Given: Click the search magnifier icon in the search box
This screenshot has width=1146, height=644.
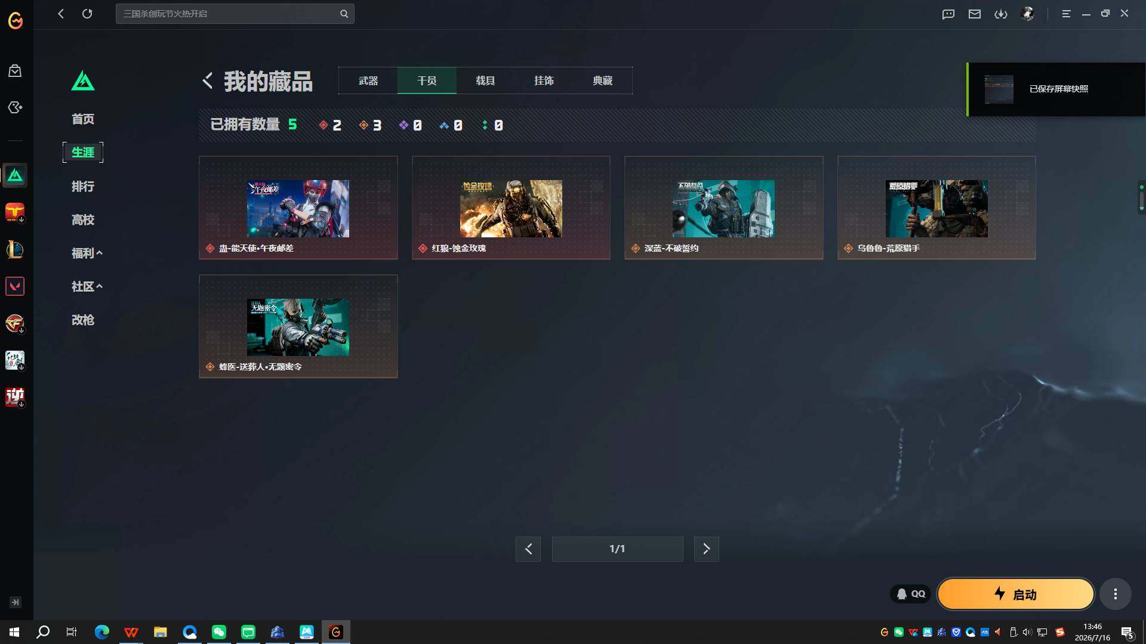Looking at the screenshot, I should pyautogui.click(x=344, y=14).
